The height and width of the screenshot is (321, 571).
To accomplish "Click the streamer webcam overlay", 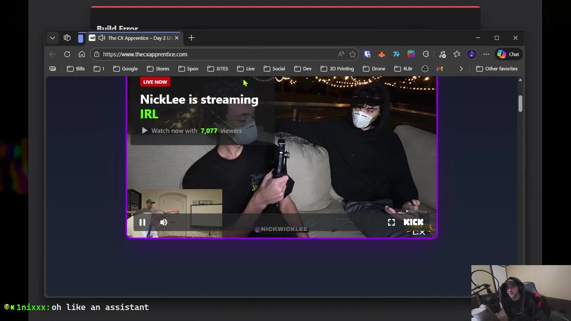I will point(521,293).
